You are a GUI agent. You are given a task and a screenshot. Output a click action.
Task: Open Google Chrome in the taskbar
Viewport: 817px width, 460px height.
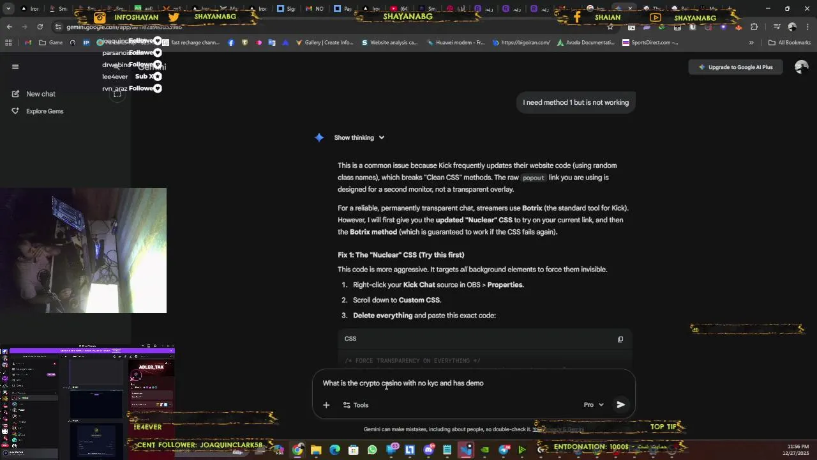tap(297, 450)
